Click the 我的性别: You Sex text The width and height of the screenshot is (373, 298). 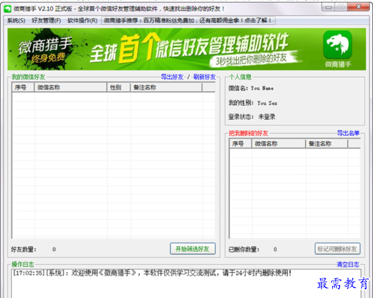click(x=253, y=103)
